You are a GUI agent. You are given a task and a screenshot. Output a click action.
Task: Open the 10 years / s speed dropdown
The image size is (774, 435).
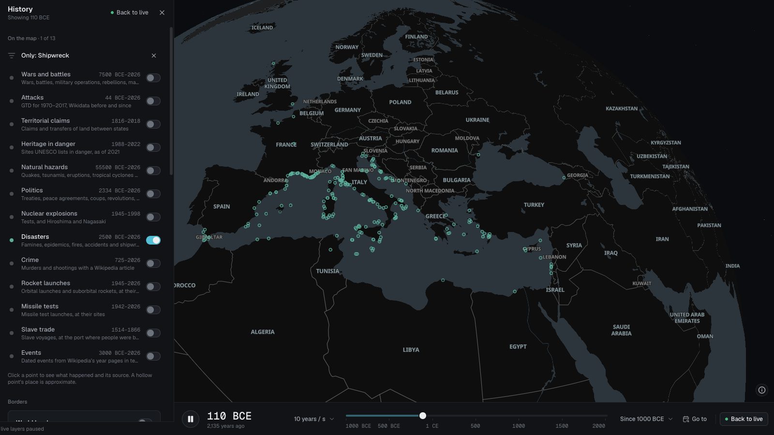tap(314, 419)
